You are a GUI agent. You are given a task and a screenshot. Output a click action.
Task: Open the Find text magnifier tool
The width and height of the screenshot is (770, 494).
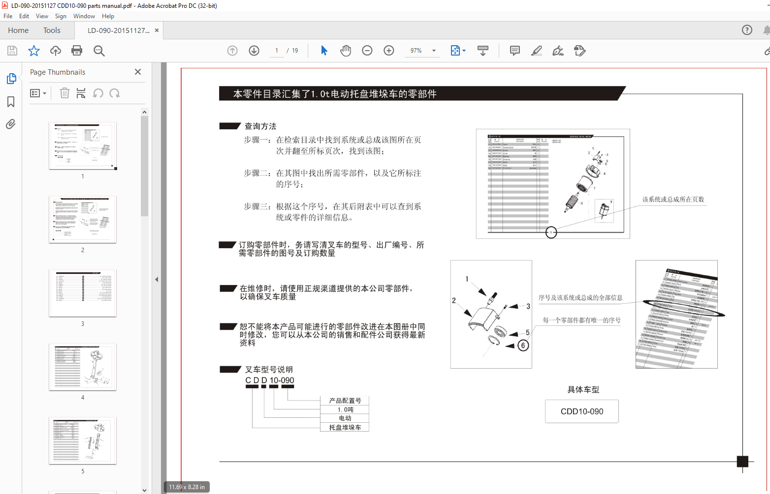[99, 51]
